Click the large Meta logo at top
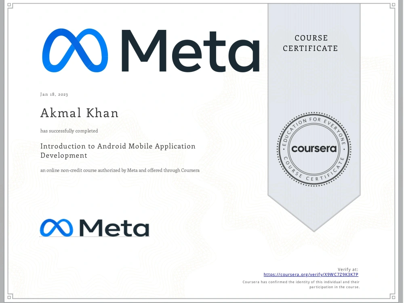Image resolution: width=404 pixels, height=303 pixels. [x=151, y=51]
